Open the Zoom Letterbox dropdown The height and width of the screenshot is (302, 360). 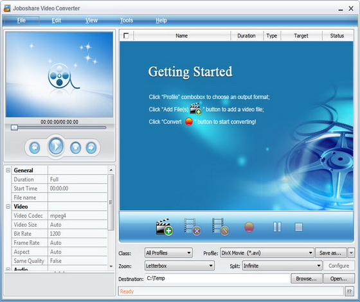tap(179, 266)
